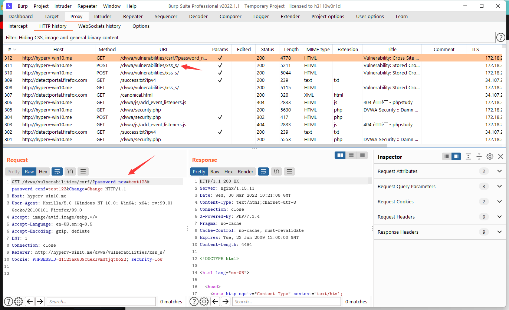Open the Decoder tab
This screenshot has height=310, width=509.
pyautogui.click(x=199, y=16)
